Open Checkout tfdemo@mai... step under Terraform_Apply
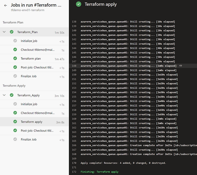The height and width of the screenshot is (175, 197). (34, 113)
